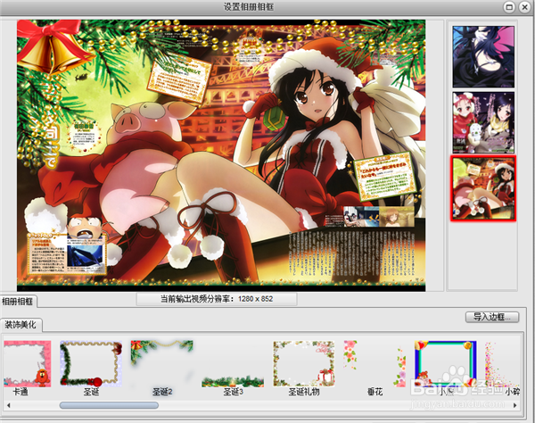Click the 当前输出视频分辨率 1280 x 852 label

(217, 299)
